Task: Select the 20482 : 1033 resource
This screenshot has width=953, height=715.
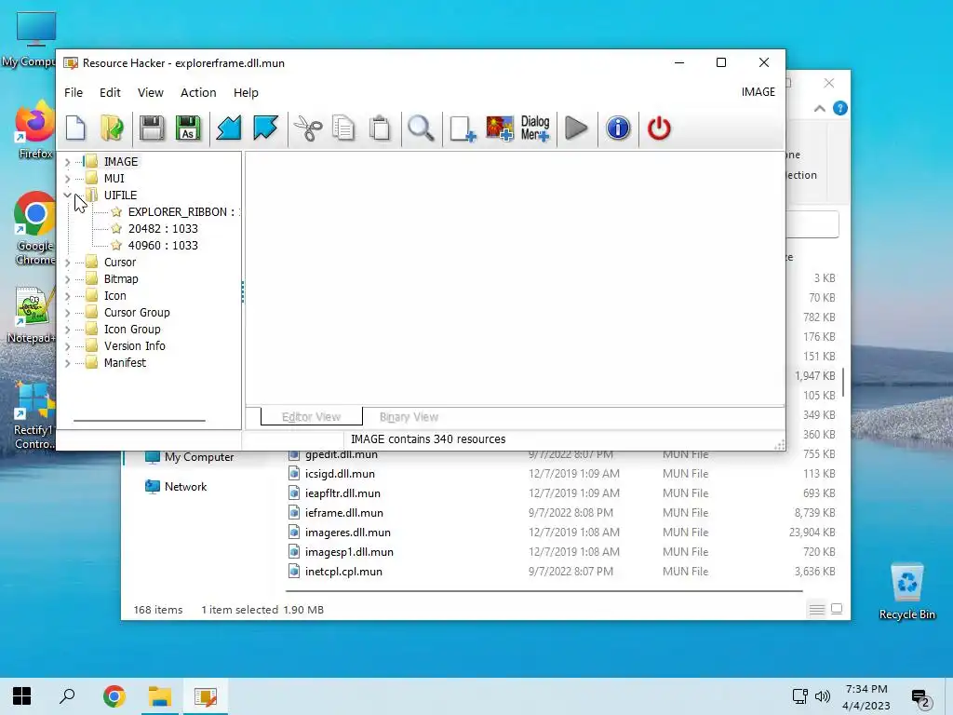Action: click(163, 229)
